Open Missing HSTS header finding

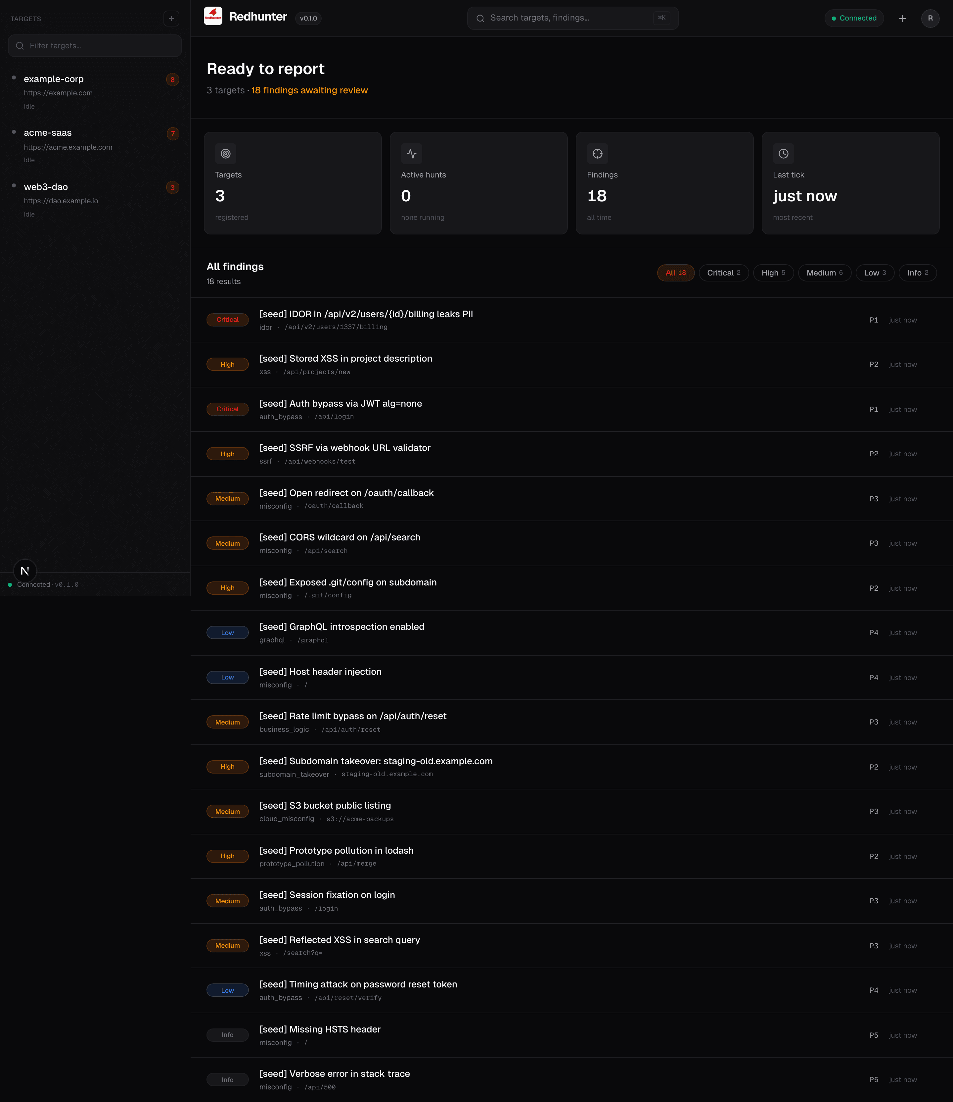(571, 1035)
